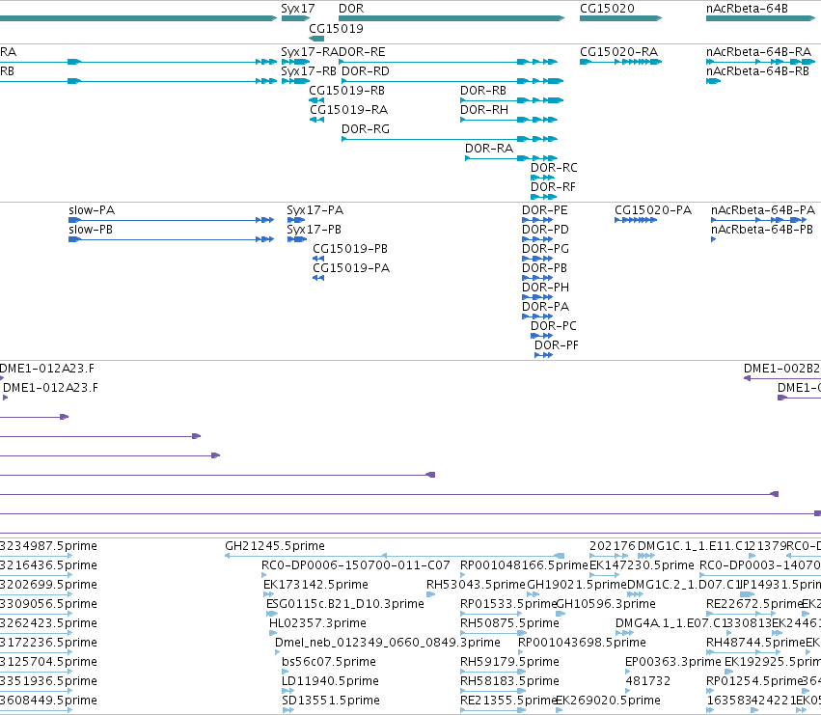Select the bs56c07.5prime EST
Viewport: 821px width, 715px height.
pyautogui.click(x=329, y=663)
